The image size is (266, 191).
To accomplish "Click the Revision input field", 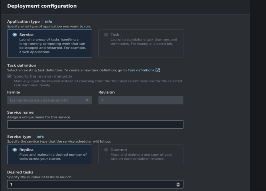I will pyautogui.click(x=141, y=100).
